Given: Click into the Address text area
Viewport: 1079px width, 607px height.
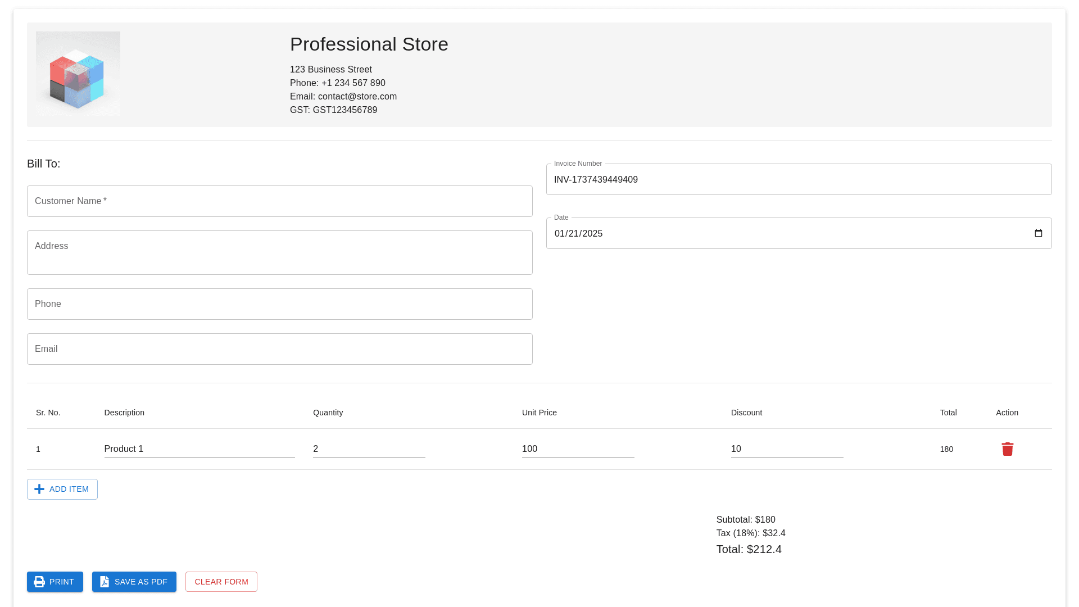Looking at the screenshot, I should (279, 252).
